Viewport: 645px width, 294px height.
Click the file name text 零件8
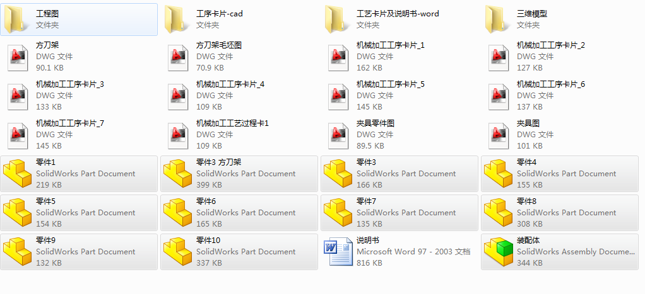tap(526, 201)
